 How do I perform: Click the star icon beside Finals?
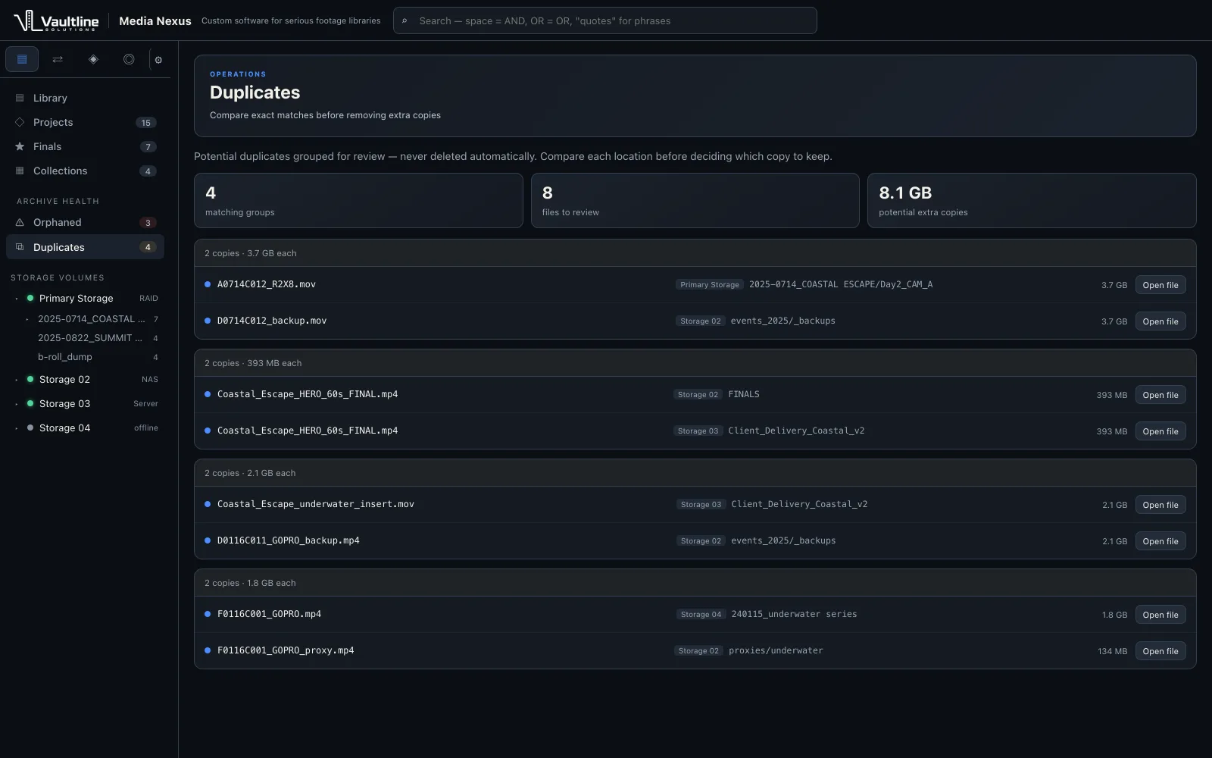(20, 146)
